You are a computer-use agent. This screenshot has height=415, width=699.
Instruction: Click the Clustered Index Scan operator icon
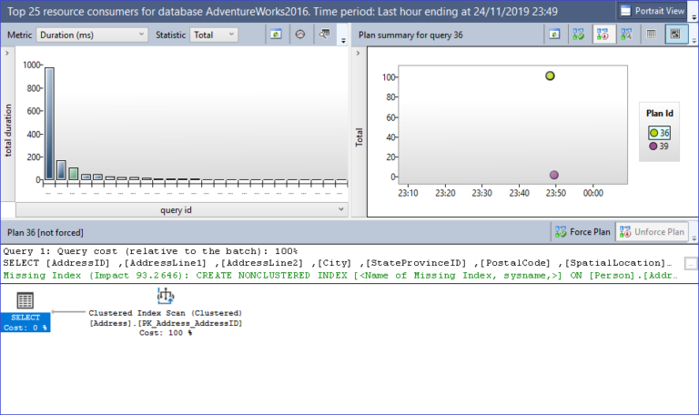coord(166,296)
